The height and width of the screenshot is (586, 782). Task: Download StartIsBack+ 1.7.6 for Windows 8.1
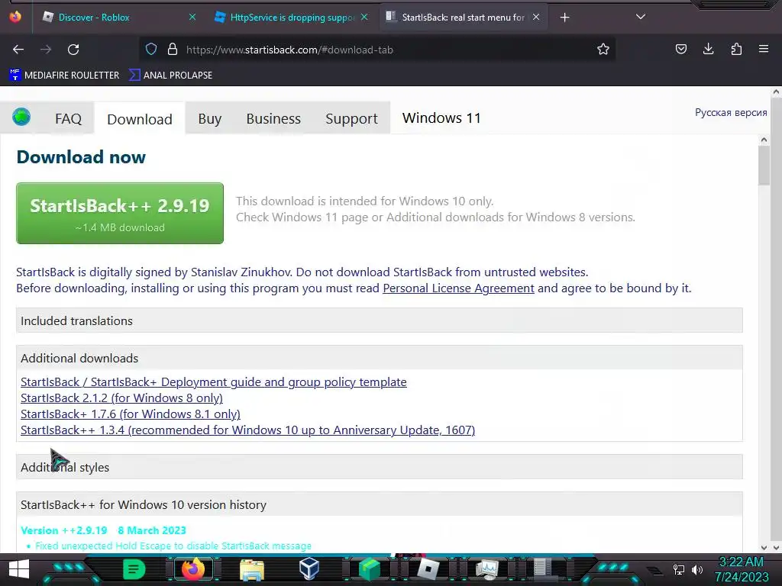tap(130, 414)
